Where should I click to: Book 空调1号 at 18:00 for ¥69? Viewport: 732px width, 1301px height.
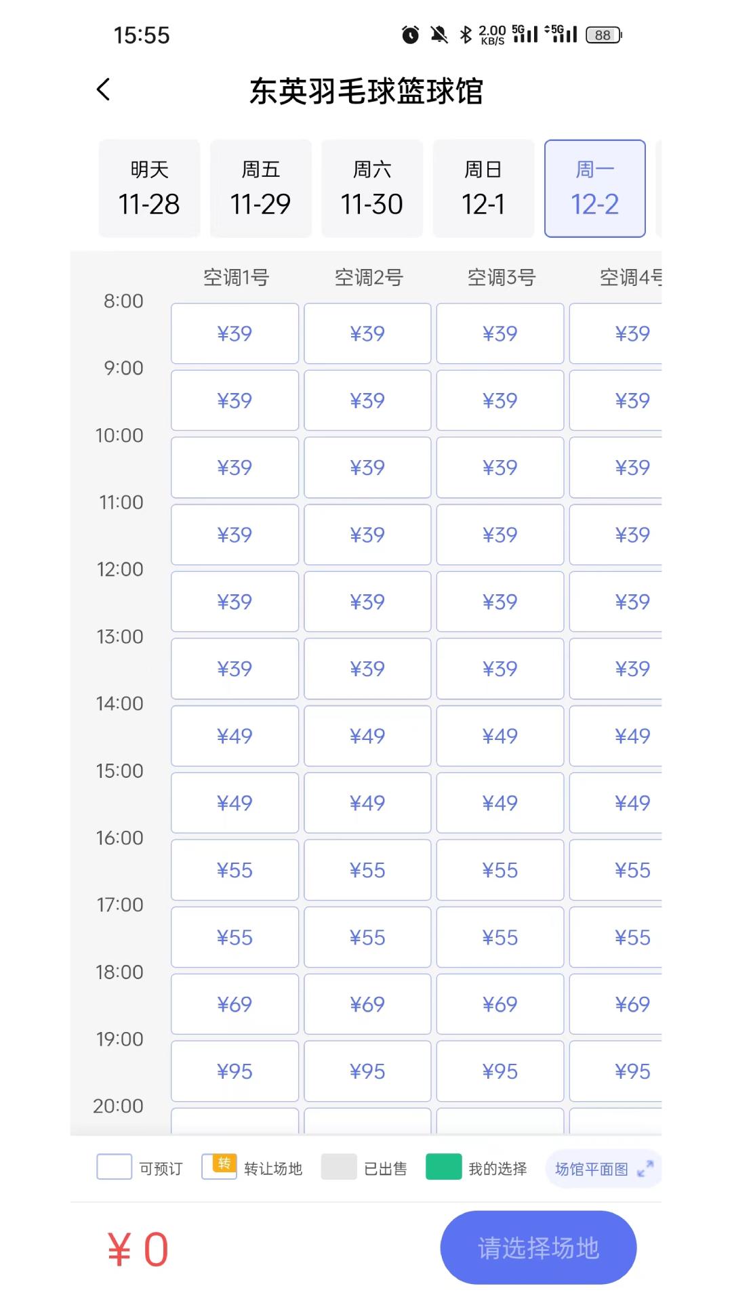coord(235,1004)
